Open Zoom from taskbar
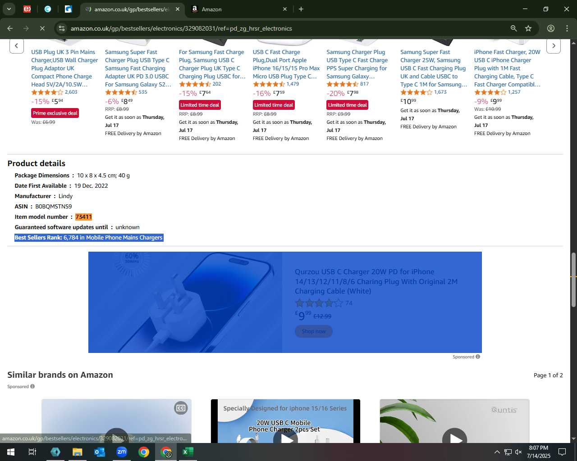 pyautogui.click(x=122, y=452)
